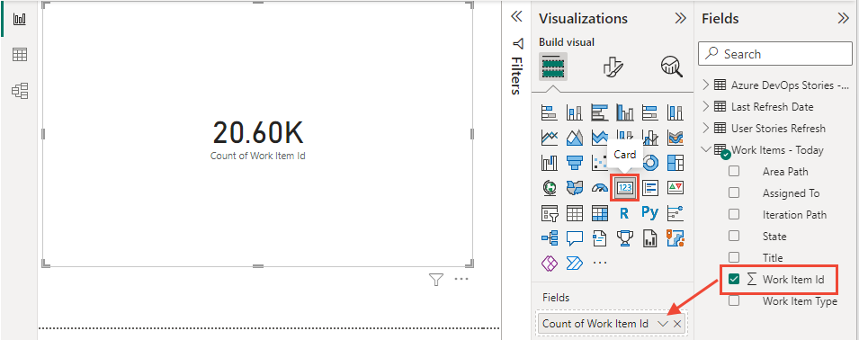This screenshot has height=340, width=859.
Task: Select Key influencers visualization
Action: click(675, 213)
